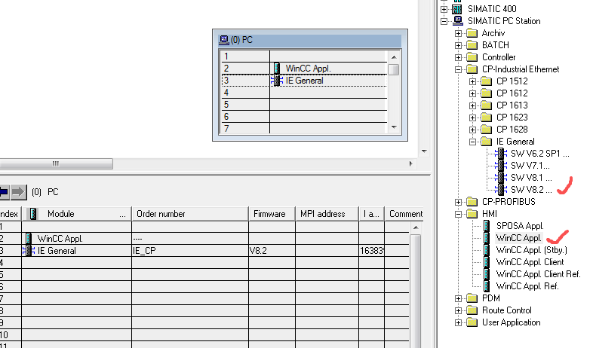The image size is (593, 348).
Task: Select WinCC Appl. (Stby.) in the catalog
Action: pyautogui.click(x=531, y=249)
